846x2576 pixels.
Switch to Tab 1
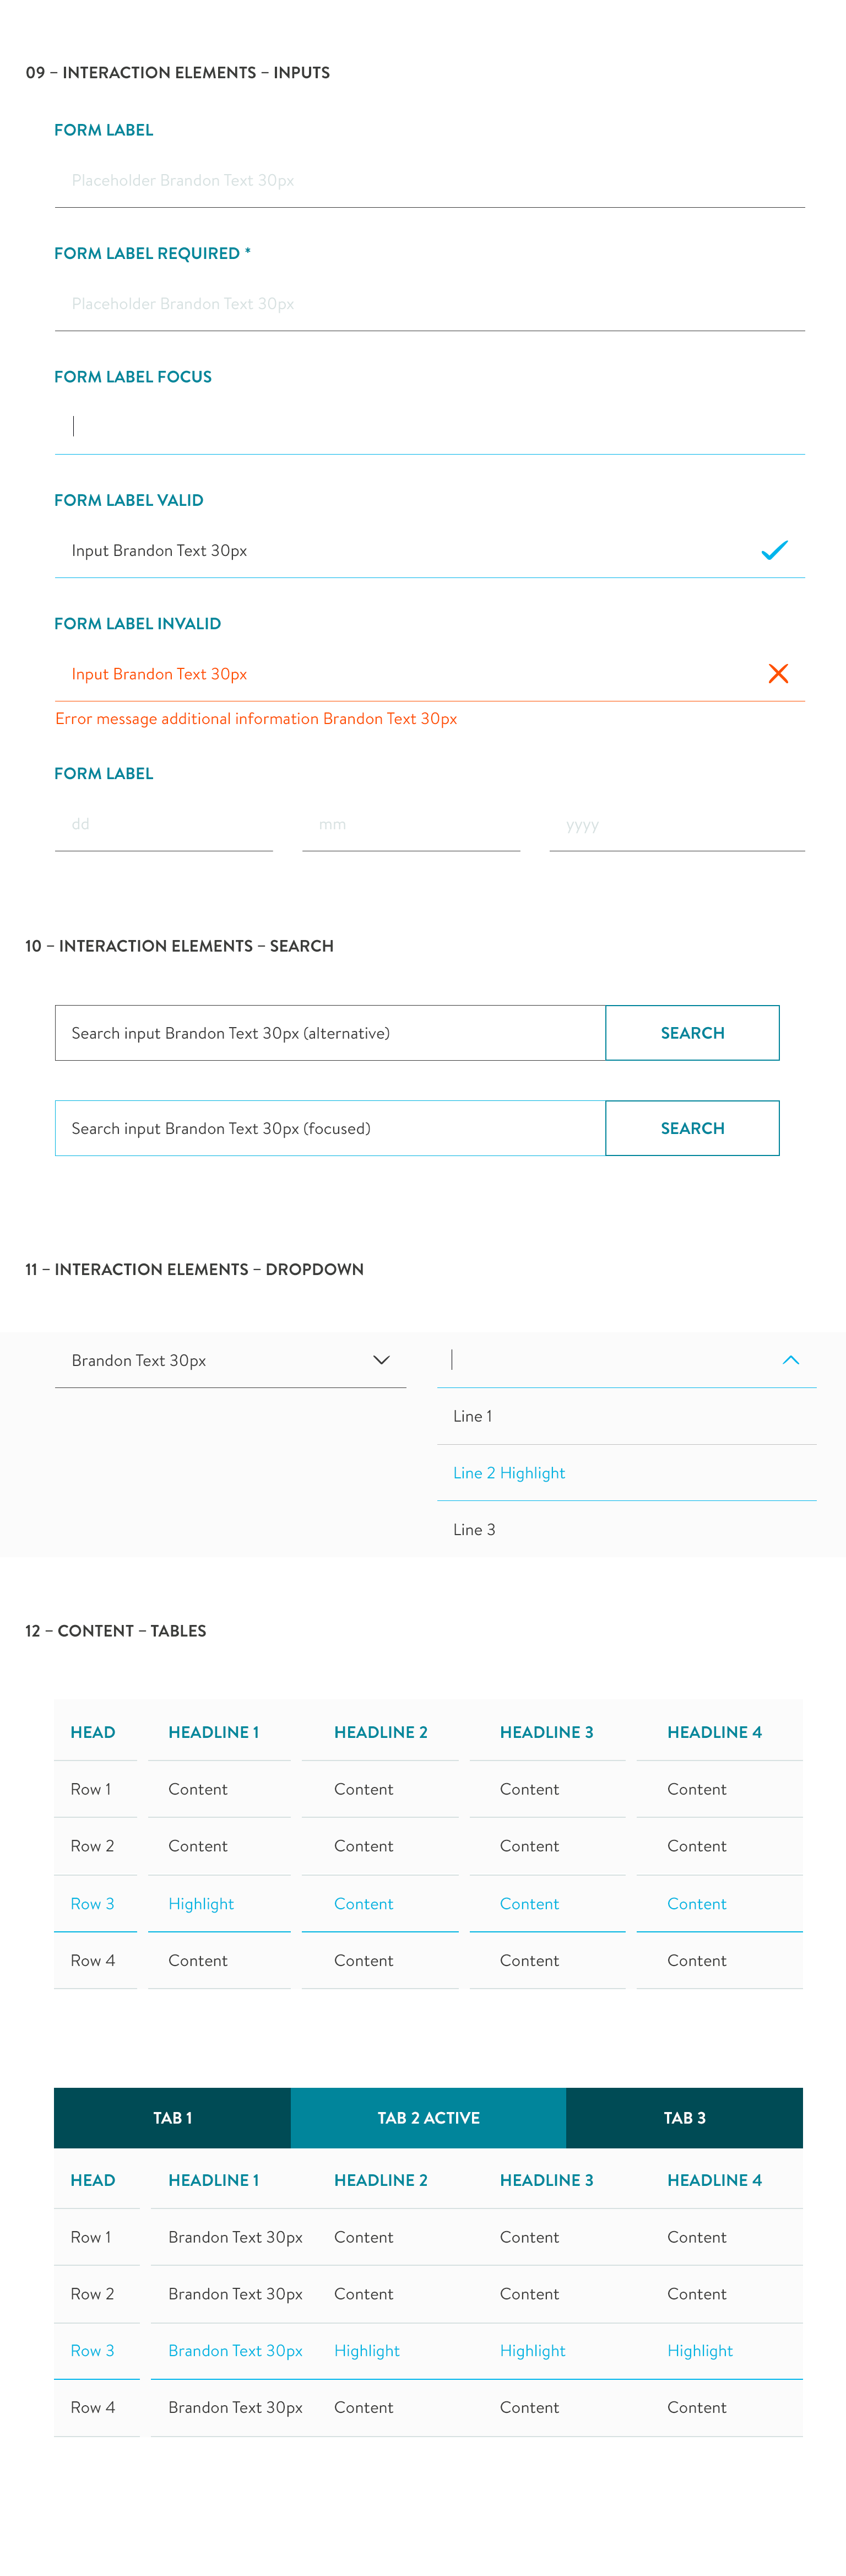[x=172, y=2118]
